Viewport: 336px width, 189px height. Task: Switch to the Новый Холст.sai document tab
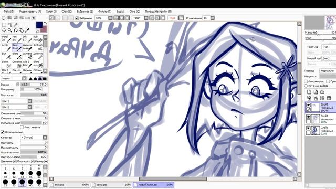(x=153, y=184)
